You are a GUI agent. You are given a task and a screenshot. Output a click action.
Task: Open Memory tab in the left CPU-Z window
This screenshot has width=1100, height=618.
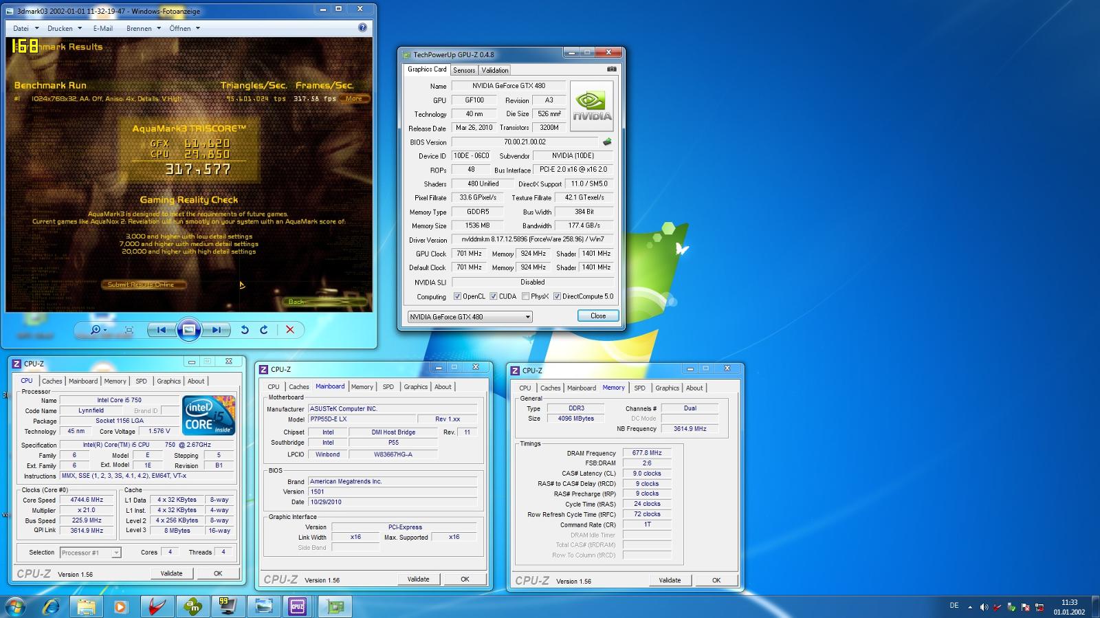[x=115, y=381]
